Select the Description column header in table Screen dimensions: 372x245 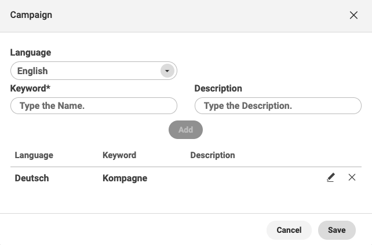point(213,155)
